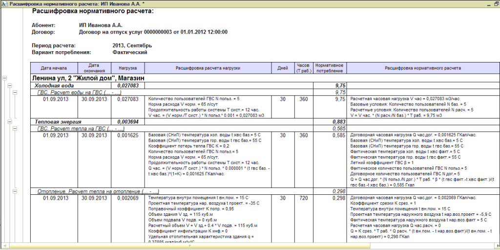Click the 'Часов (Т раб.)' column header
This screenshot has width=500, height=250.
(x=304, y=68)
